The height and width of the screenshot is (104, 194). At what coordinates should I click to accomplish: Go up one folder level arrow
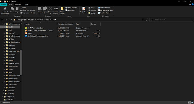(12, 20)
